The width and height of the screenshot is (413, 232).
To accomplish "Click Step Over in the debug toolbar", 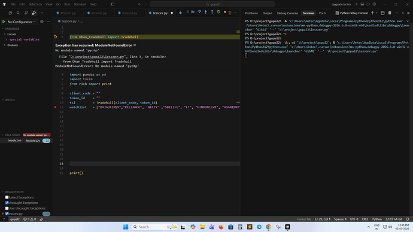I will pos(199,12).
